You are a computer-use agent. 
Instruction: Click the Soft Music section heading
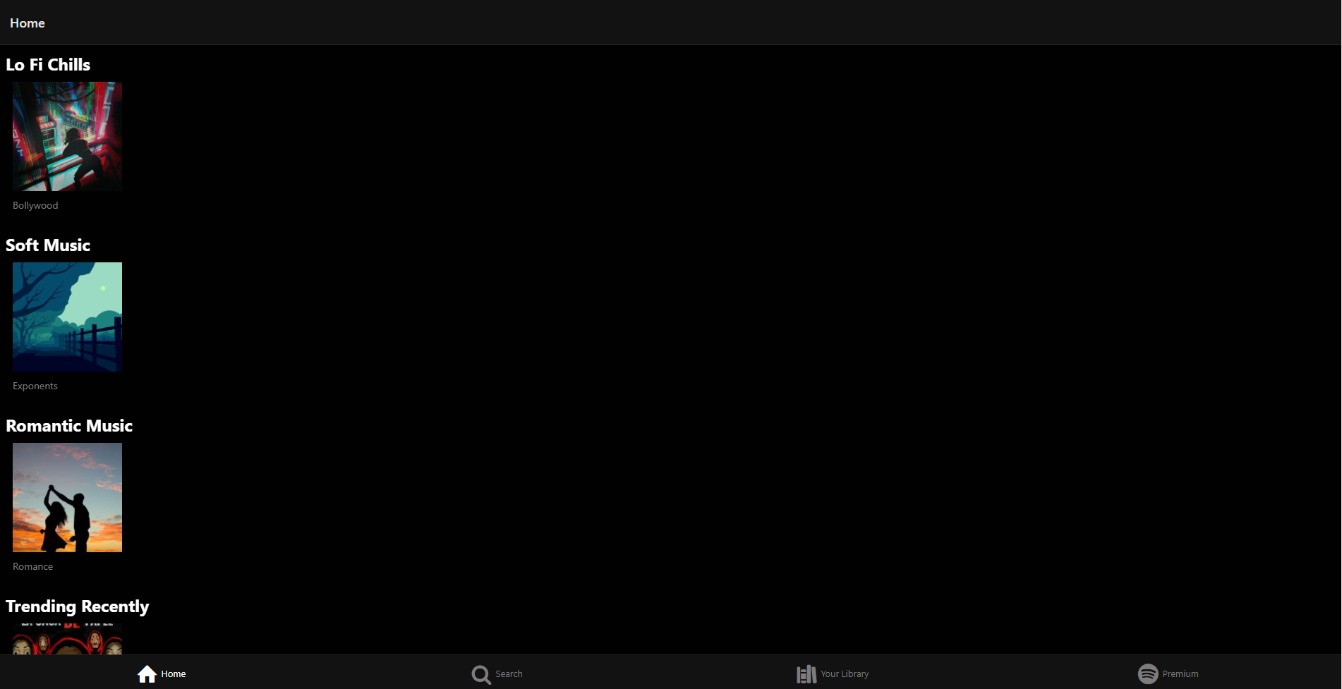pyautogui.click(x=48, y=245)
